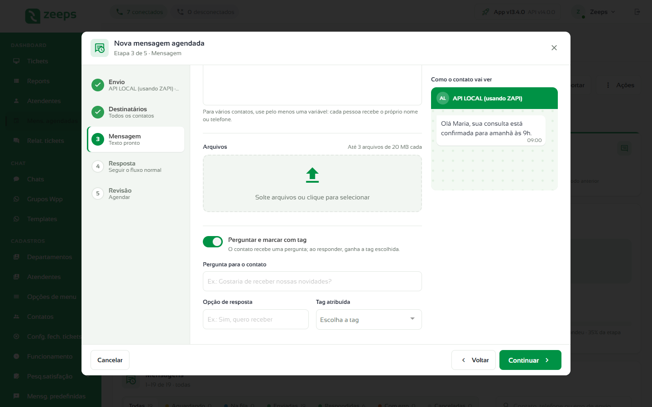Click the phone icon beside 7 conectados
Screen dimensions: 652x407
tap(120, 12)
